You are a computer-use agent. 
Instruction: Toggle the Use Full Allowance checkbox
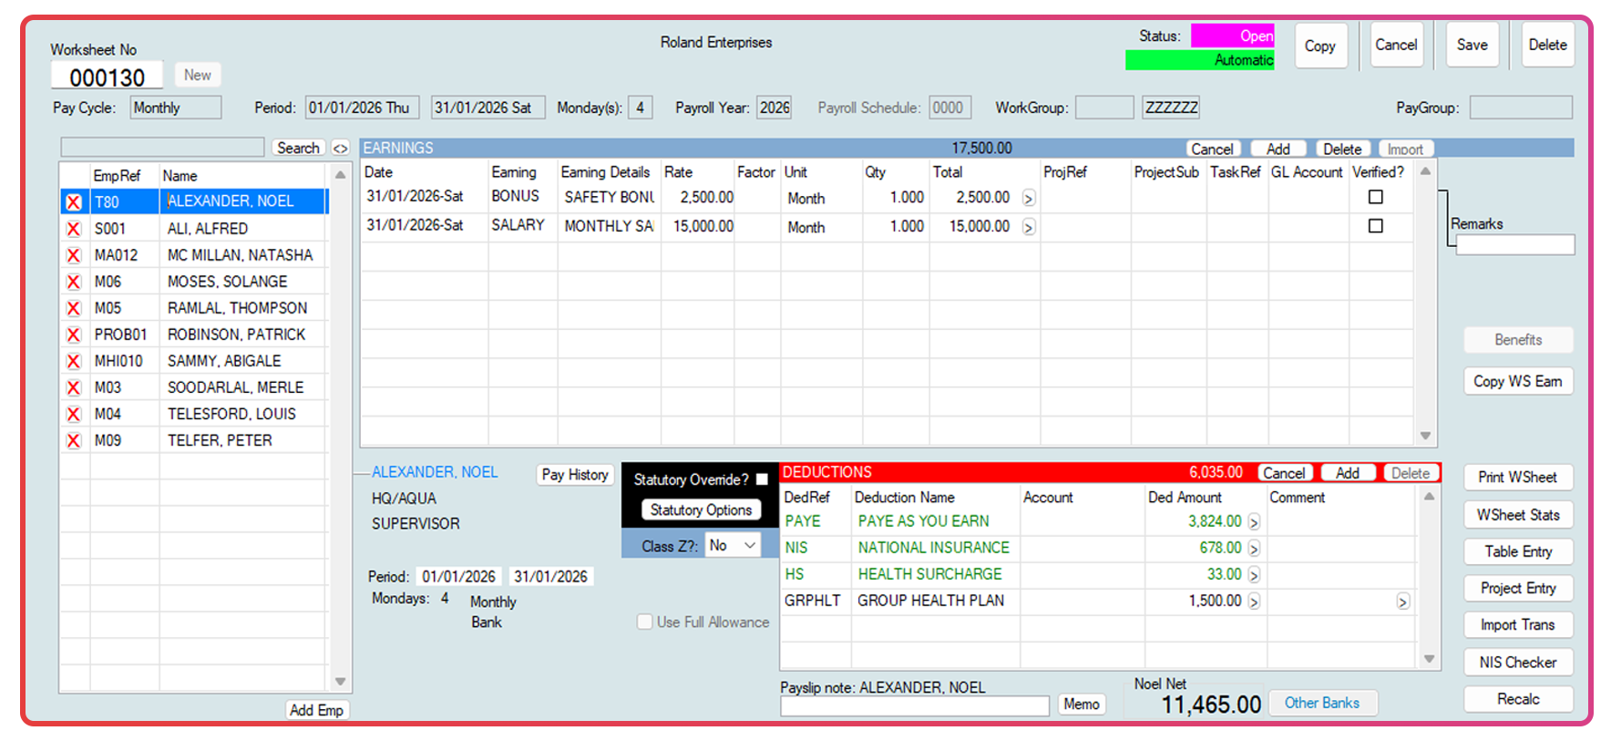click(645, 622)
